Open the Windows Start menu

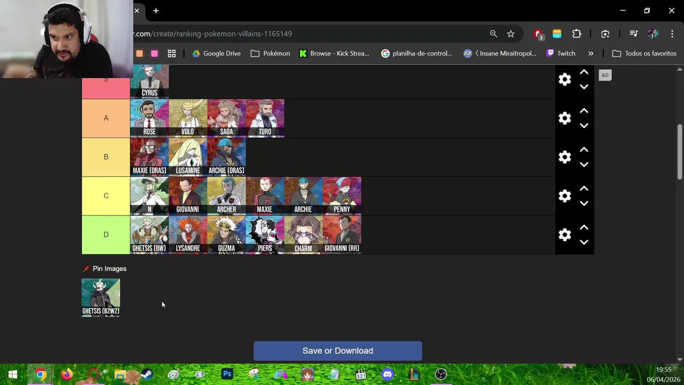tap(13, 374)
